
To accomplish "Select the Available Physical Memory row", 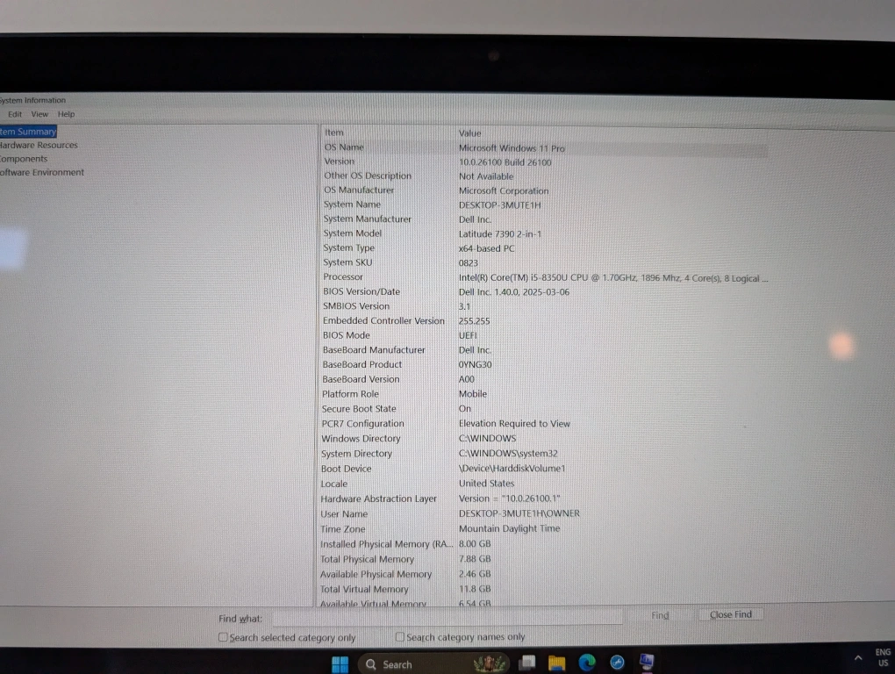I will (x=545, y=574).
